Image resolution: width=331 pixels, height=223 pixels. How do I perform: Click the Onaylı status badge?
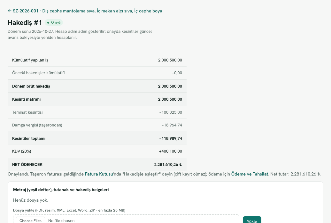click(54, 23)
